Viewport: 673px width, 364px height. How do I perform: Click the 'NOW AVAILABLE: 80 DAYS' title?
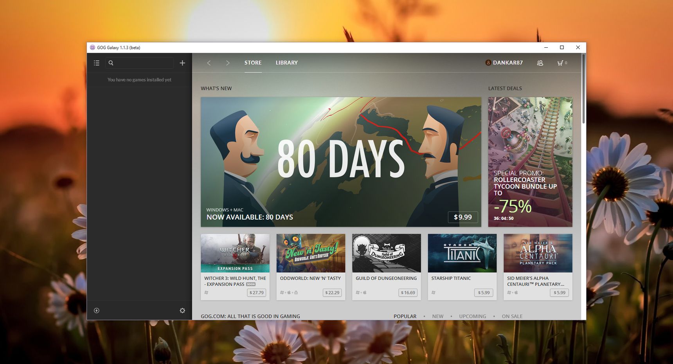tap(250, 217)
